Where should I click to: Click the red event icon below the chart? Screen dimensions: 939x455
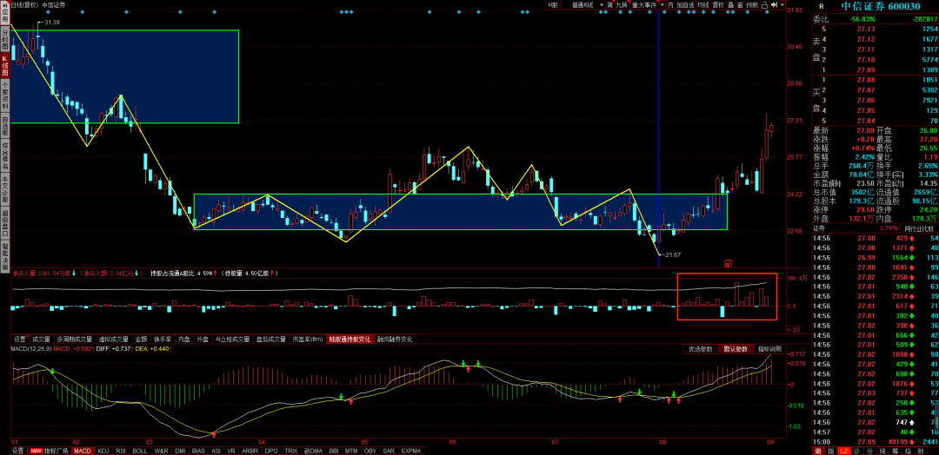[x=728, y=262]
